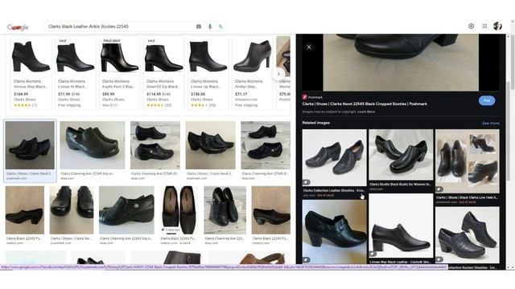
Task: Advance the shopping carousel right arrow
Action: 278,74
